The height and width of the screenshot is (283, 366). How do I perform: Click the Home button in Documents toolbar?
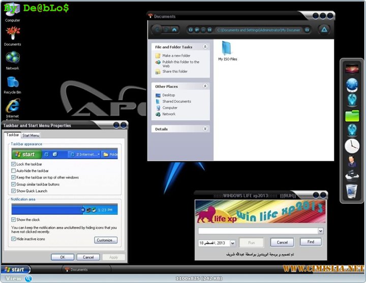point(174,30)
